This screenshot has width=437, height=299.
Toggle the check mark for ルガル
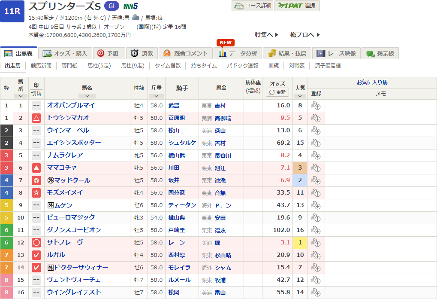point(36,255)
